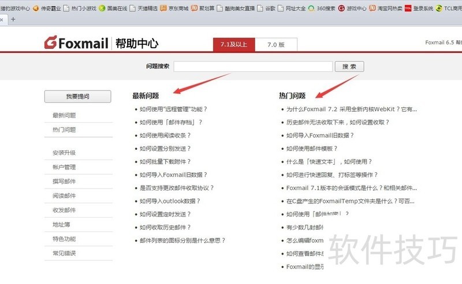The width and height of the screenshot is (462, 284).
Task: Open question 历史邮件无法收取下来，如何设置收取？
Action: pos(338,122)
